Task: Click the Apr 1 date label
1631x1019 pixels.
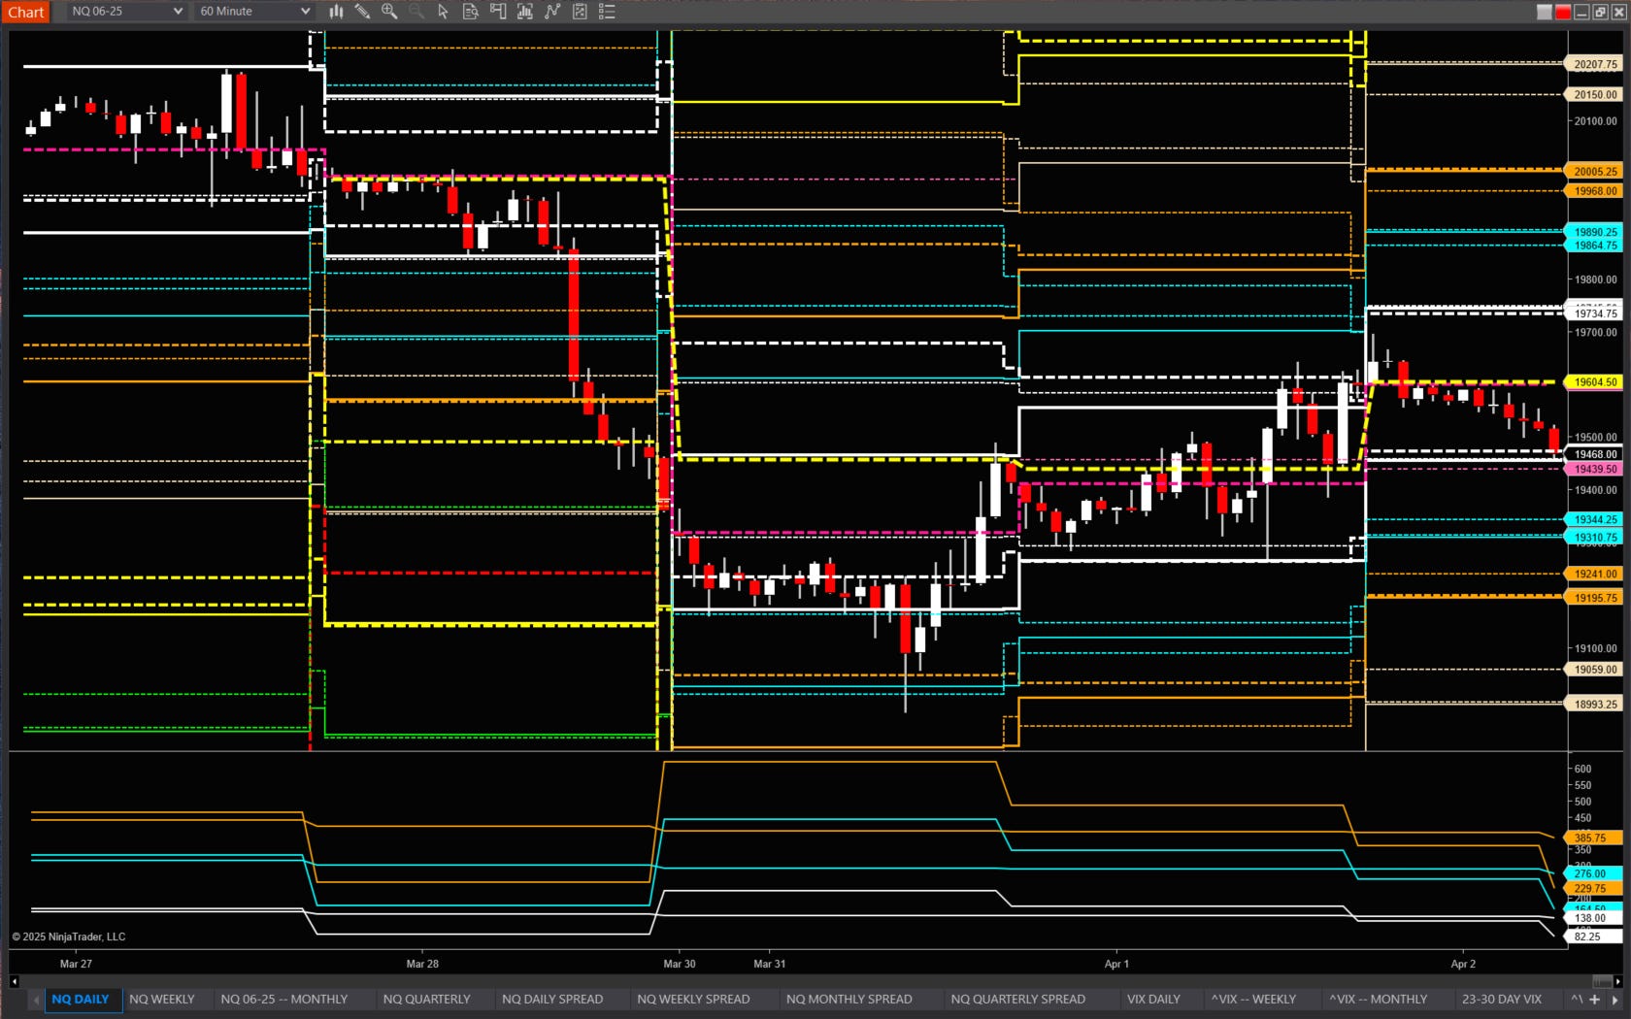Action: tap(1116, 964)
